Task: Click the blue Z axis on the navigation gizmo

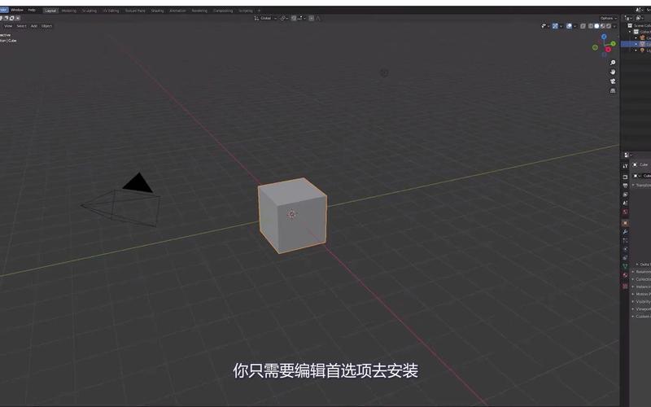Action: pyautogui.click(x=604, y=37)
